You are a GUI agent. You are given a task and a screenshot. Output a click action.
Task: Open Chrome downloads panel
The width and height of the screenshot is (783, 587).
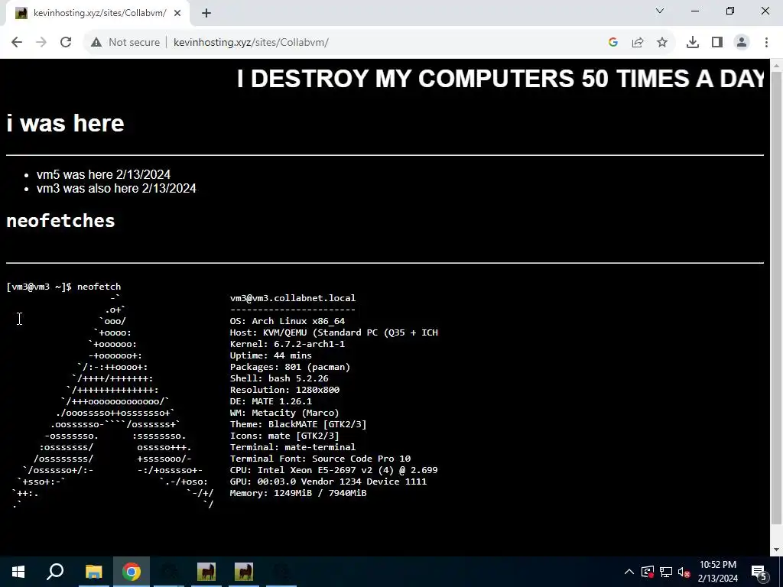point(693,43)
